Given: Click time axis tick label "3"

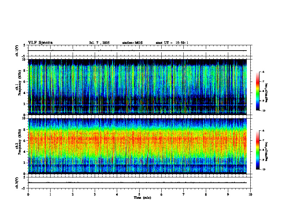Looking at the screenshot, I should (95, 194).
